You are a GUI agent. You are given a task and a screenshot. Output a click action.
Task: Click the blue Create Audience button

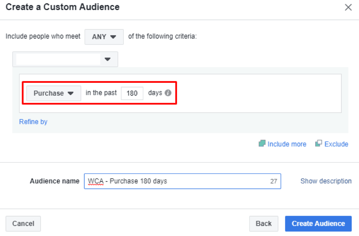(x=318, y=223)
